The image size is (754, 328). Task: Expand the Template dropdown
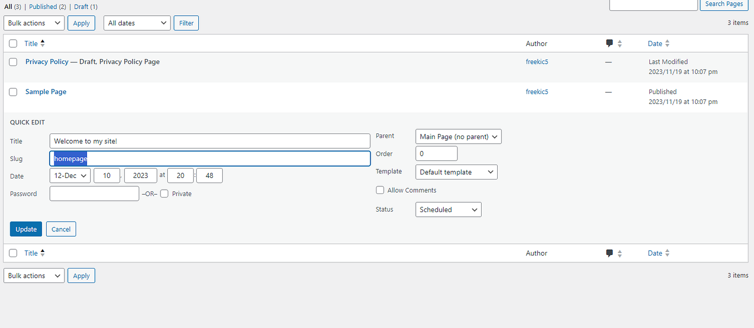pos(456,172)
